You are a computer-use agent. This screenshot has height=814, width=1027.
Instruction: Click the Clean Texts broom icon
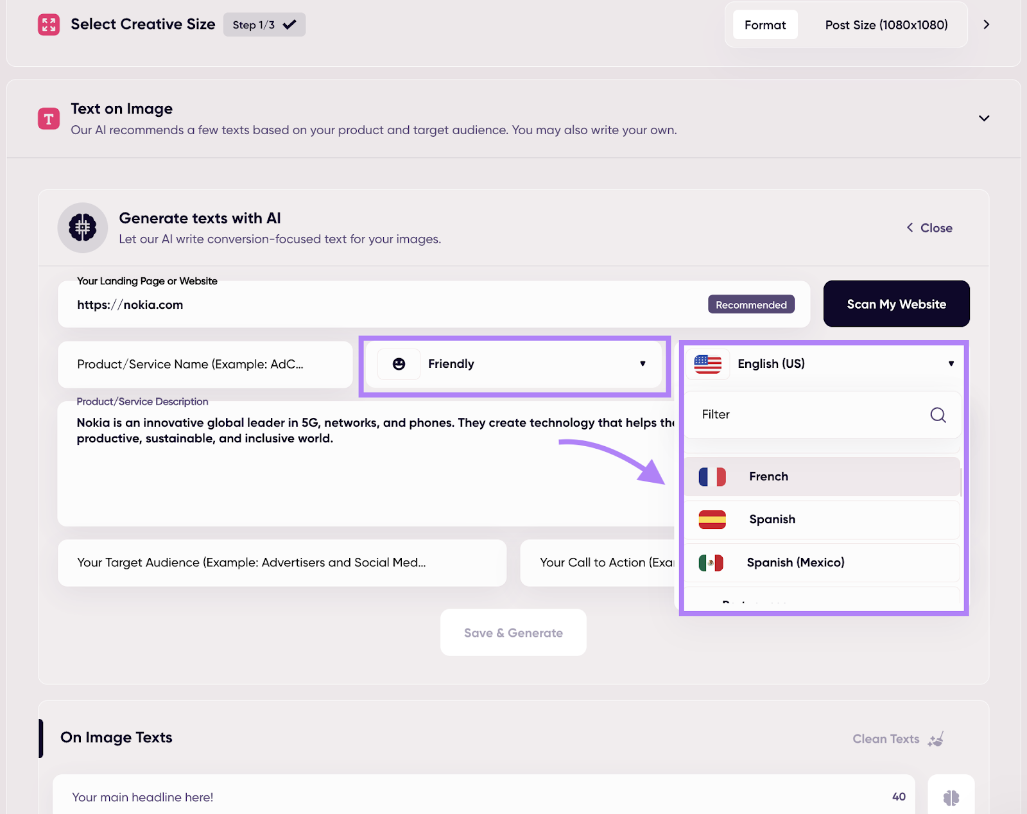click(936, 739)
